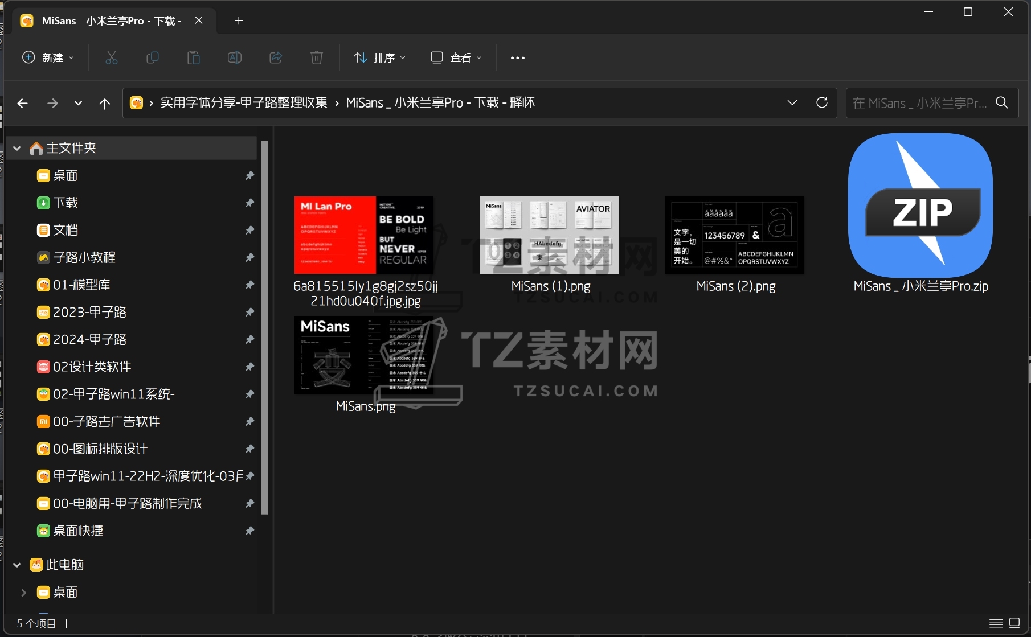
Task: Switch to large thumbnails view icon
Action: 1014,623
